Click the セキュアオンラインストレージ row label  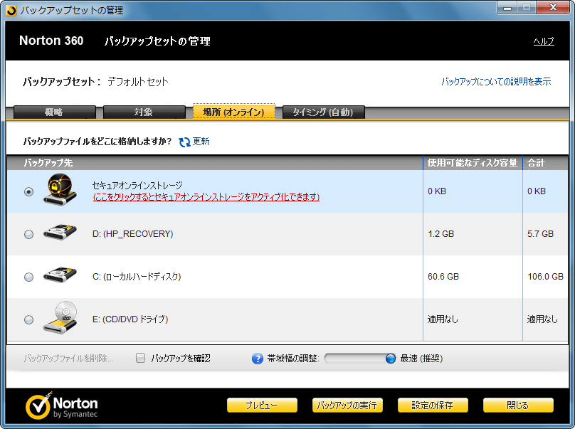137,185
